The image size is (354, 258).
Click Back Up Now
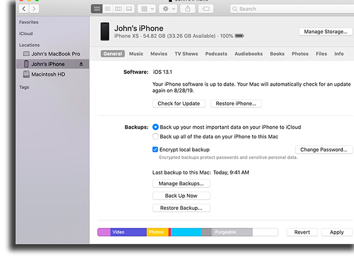(181, 196)
